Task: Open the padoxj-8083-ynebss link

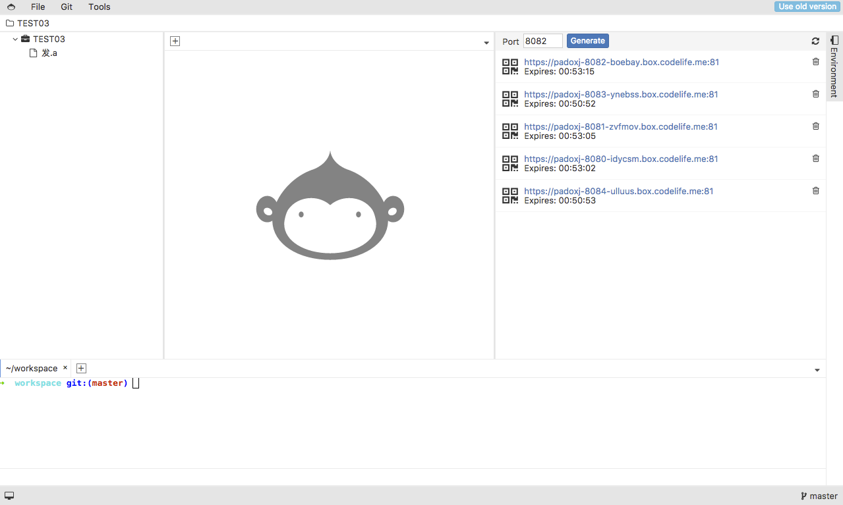Action: [621, 94]
